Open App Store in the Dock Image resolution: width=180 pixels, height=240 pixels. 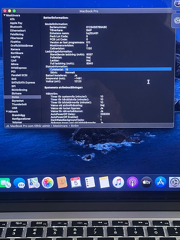pyautogui.click(x=160, y=182)
